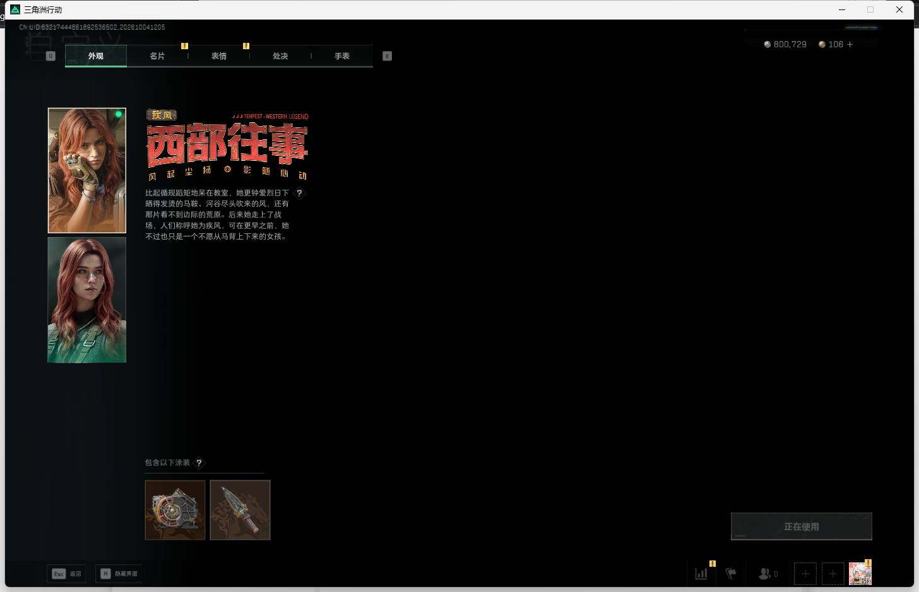Click the gold coin 106 balance
Image resolution: width=919 pixels, height=592 pixels.
point(831,45)
